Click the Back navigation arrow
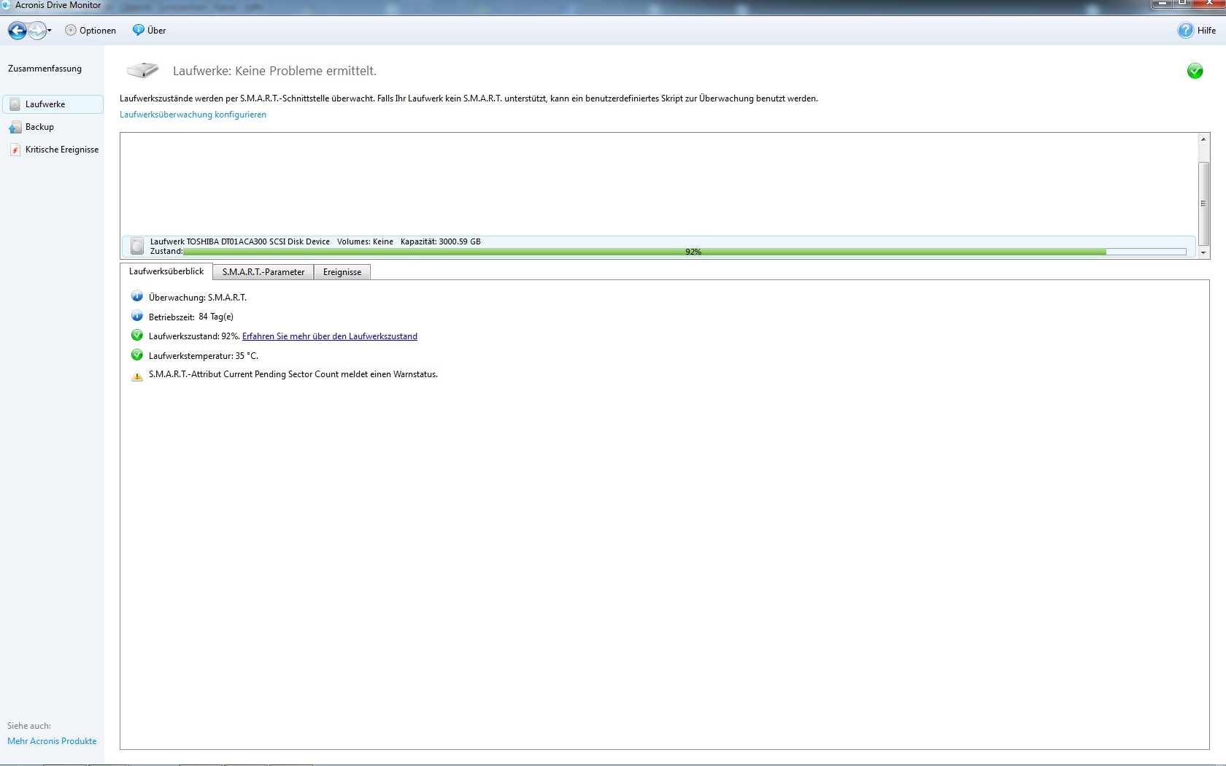The width and height of the screenshot is (1226, 766). coord(18,31)
